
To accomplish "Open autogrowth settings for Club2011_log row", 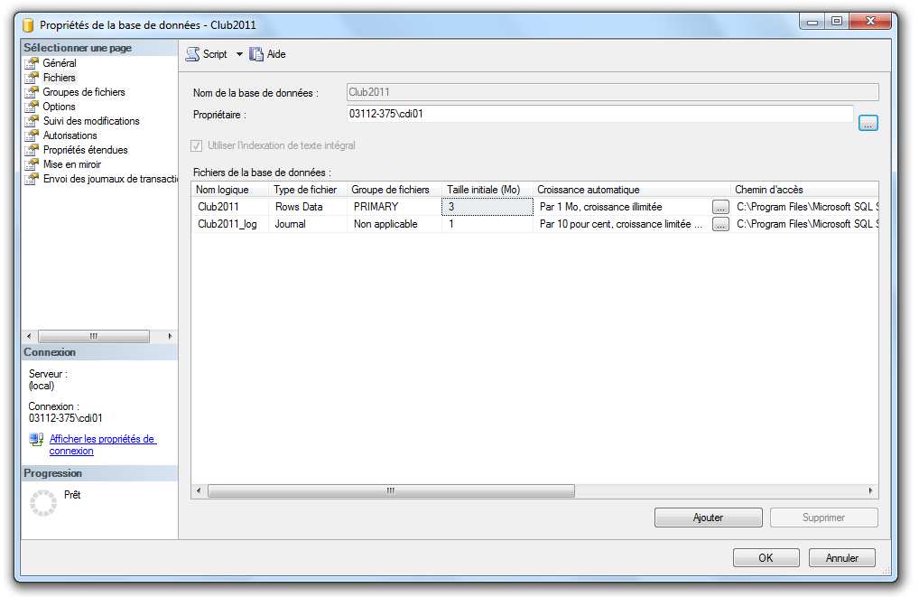I will [719, 225].
